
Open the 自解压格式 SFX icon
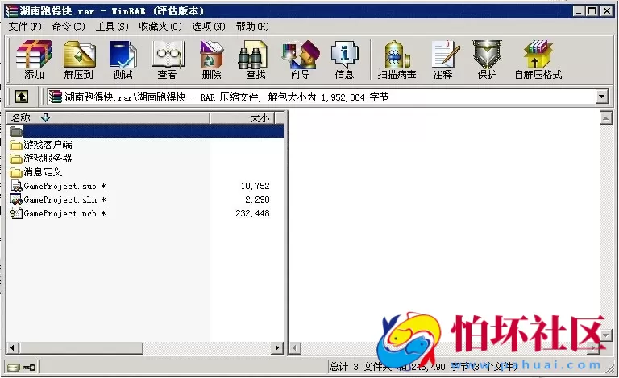tap(538, 60)
